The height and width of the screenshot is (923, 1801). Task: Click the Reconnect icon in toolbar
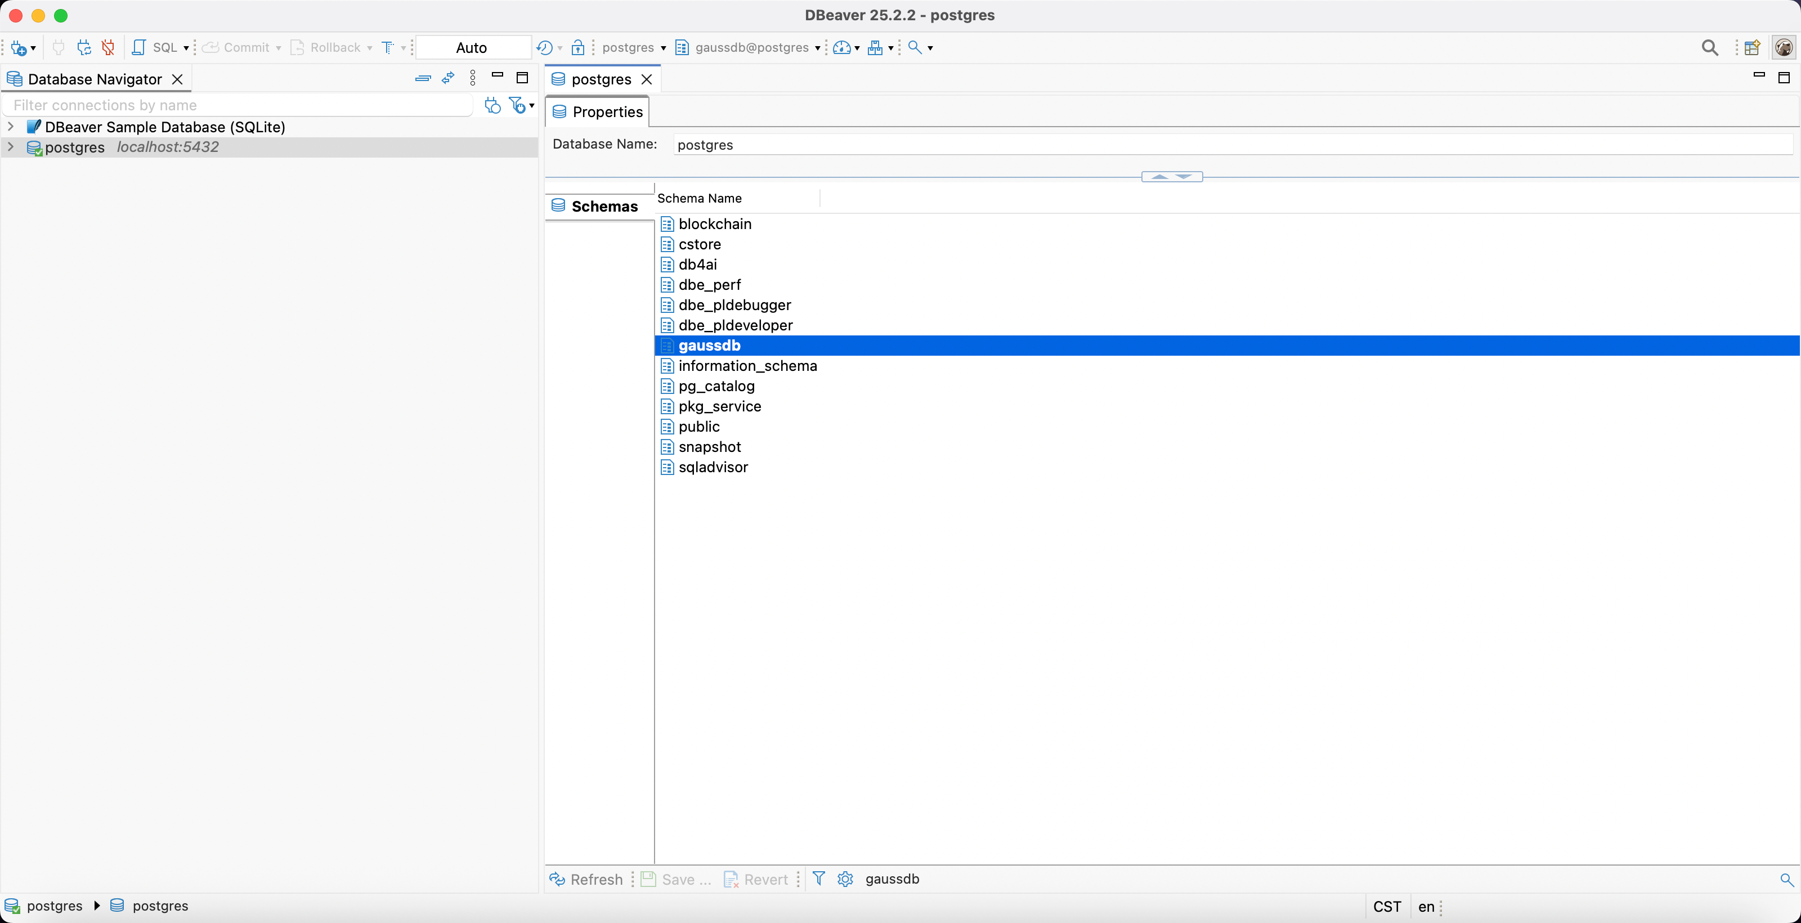pyautogui.click(x=84, y=47)
